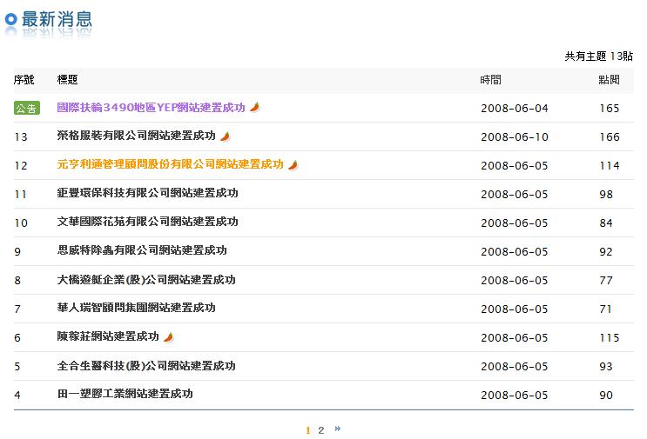Open 陳稼莊網站建置成功 news item

[x=108, y=337]
